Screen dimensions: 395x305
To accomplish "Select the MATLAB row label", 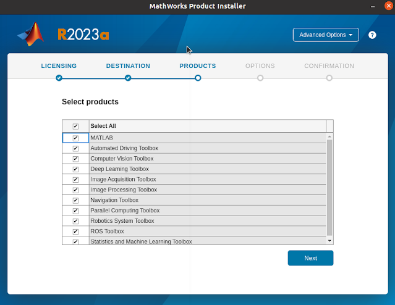I will pyautogui.click(x=101, y=138).
